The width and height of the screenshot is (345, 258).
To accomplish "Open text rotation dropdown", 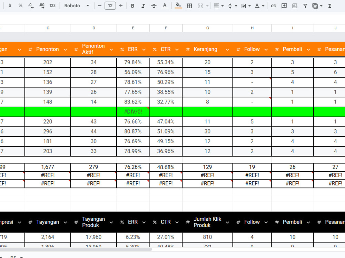I will pos(260,6).
